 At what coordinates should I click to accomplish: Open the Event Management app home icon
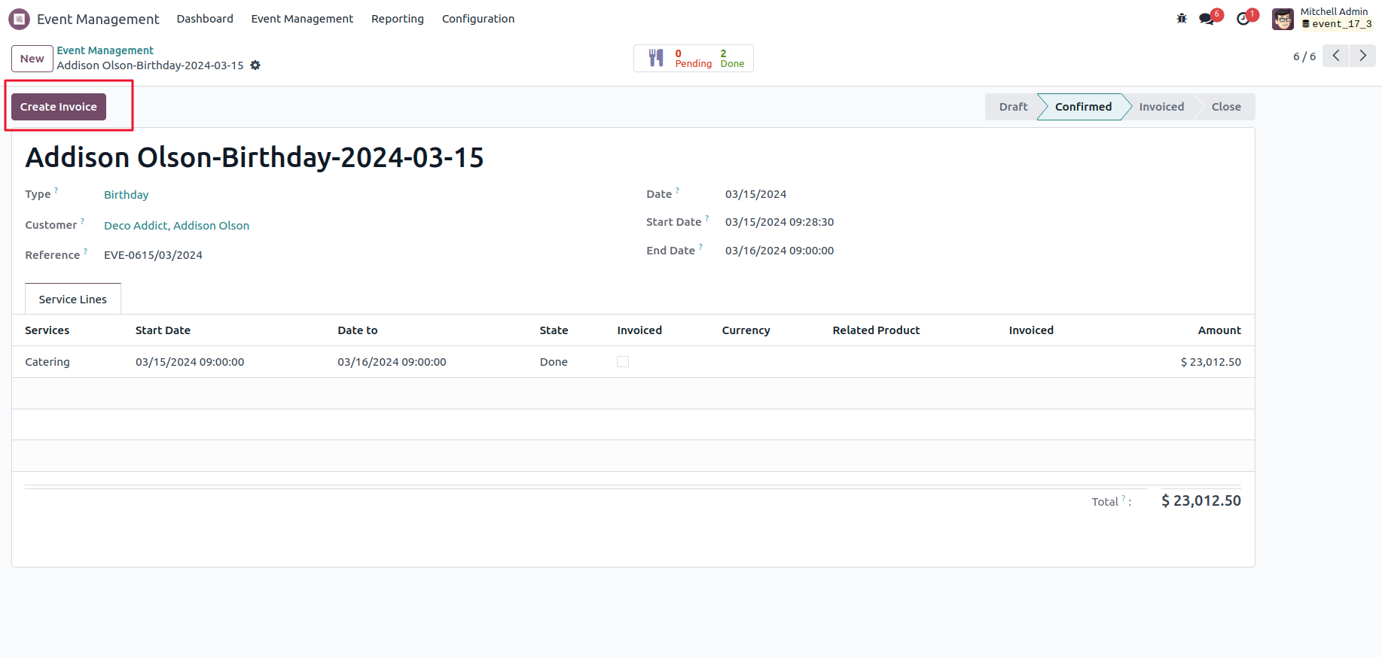coord(19,19)
